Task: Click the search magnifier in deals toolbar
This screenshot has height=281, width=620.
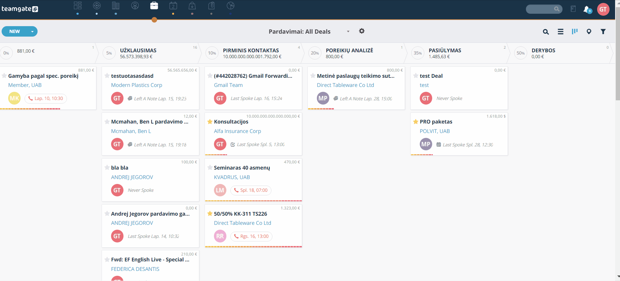Action: (546, 32)
